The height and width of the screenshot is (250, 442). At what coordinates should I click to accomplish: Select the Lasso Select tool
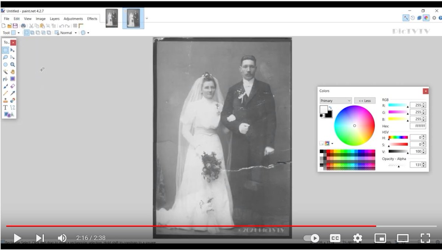coord(6,57)
